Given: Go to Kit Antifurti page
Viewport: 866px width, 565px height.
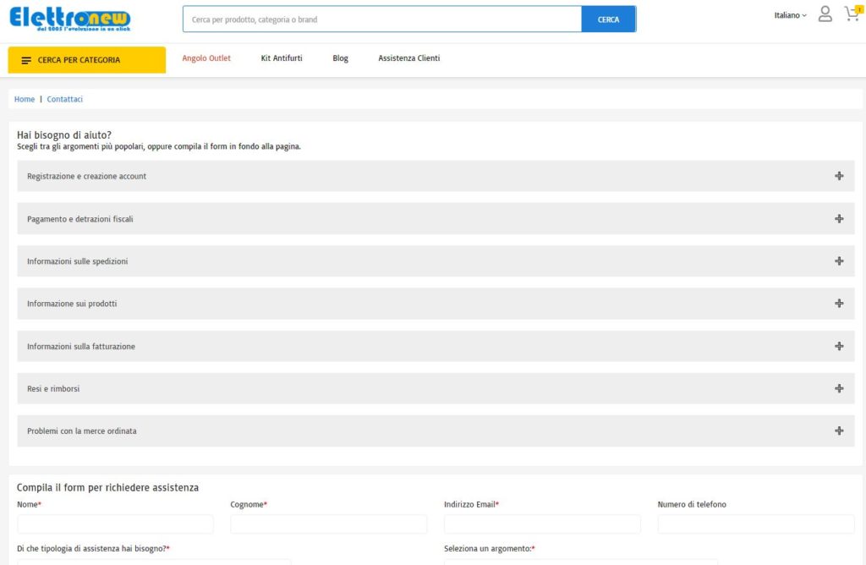Looking at the screenshot, I should 282,58.
